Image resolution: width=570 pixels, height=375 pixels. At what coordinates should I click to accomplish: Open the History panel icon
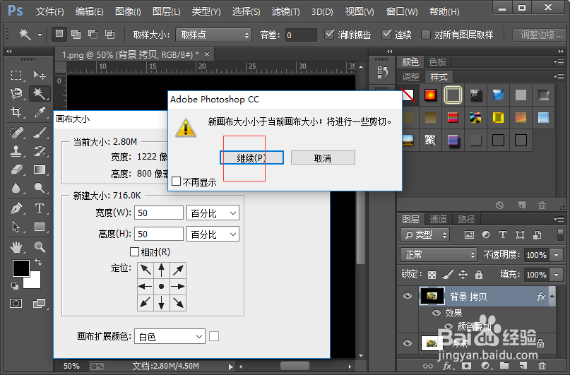382,72
